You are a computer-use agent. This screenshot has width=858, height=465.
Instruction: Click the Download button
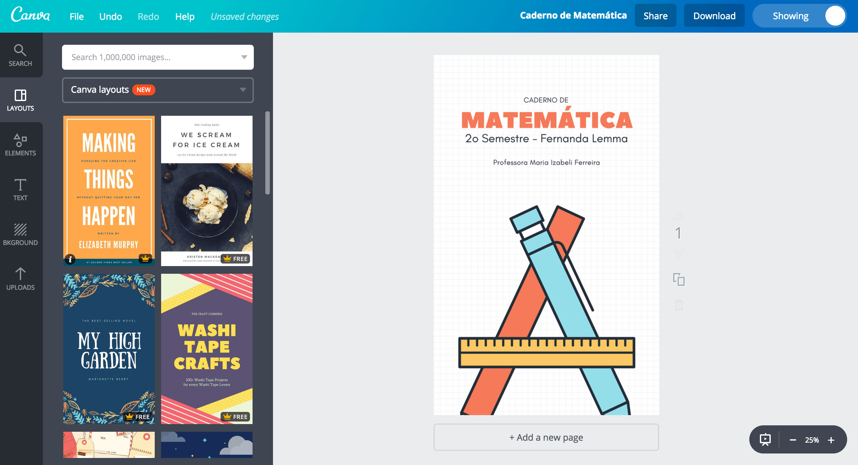click(714, 16)
